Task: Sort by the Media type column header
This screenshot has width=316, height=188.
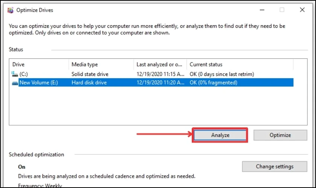Action: point(101,64)
